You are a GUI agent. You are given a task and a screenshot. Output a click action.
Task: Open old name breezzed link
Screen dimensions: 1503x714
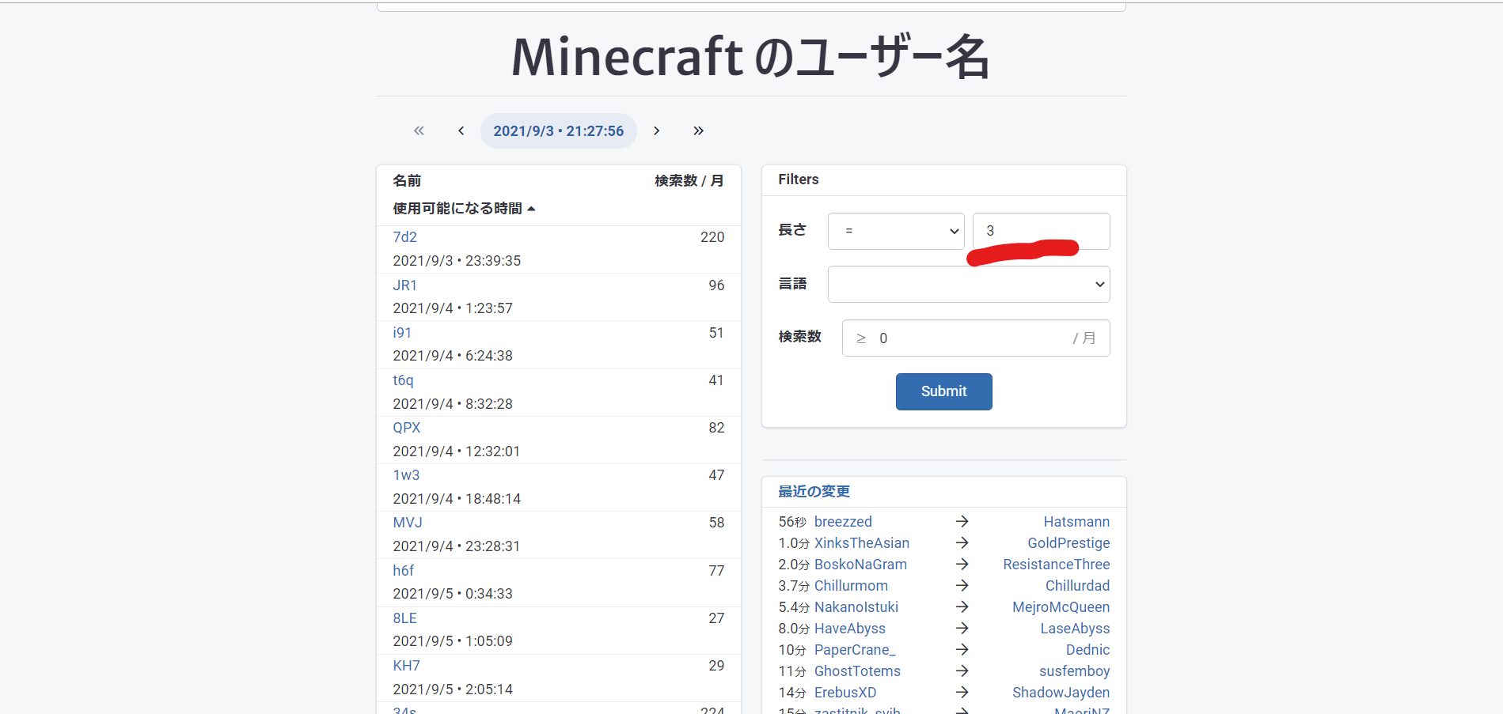point(843,522)
